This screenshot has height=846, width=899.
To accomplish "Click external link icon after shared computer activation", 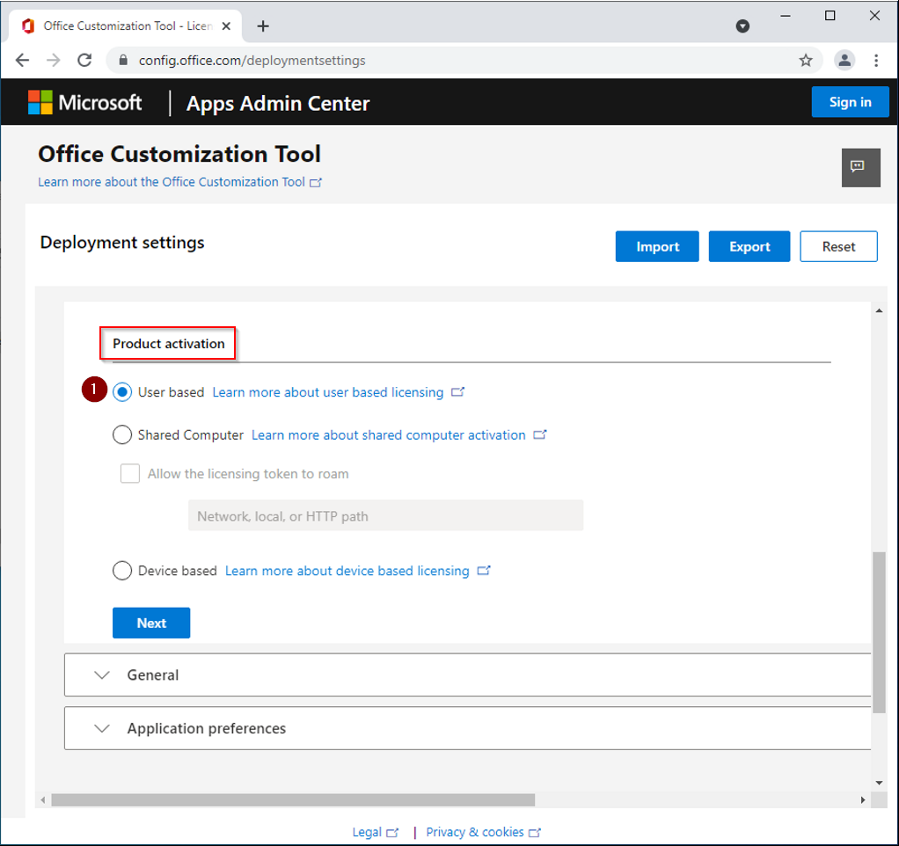I will (x=540, y=435).
